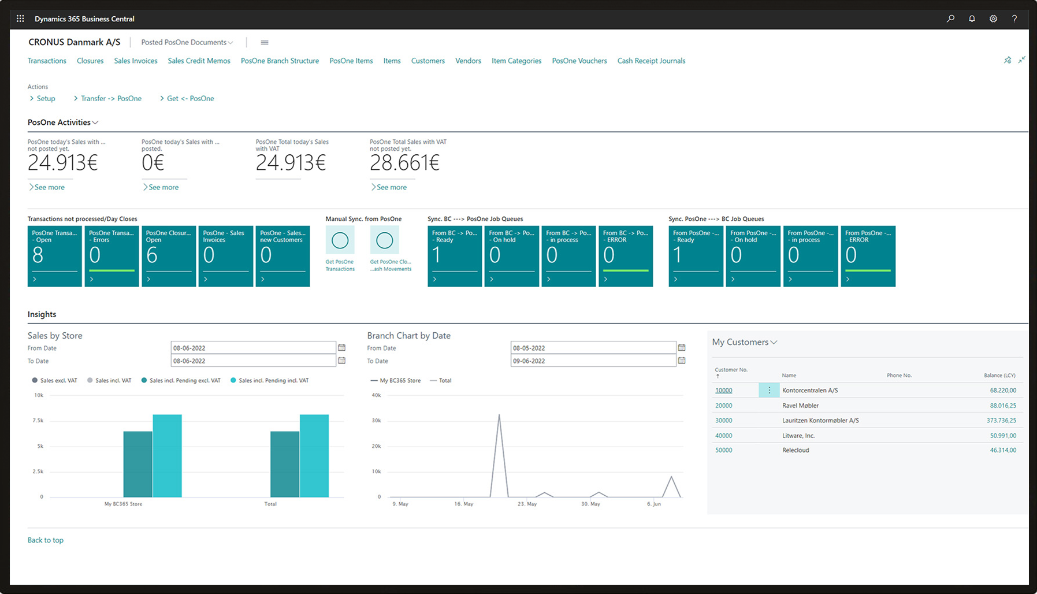Open the PosOne Vouchers menu item

pos(579,61)
